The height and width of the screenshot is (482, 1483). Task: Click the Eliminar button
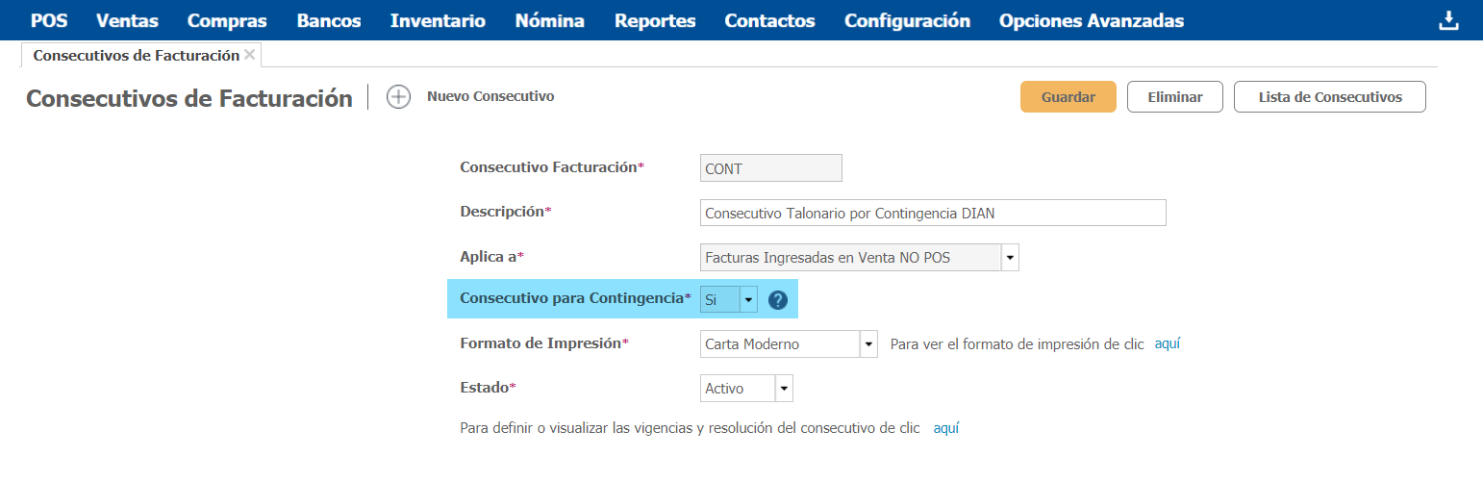[x=1174, y=97]
